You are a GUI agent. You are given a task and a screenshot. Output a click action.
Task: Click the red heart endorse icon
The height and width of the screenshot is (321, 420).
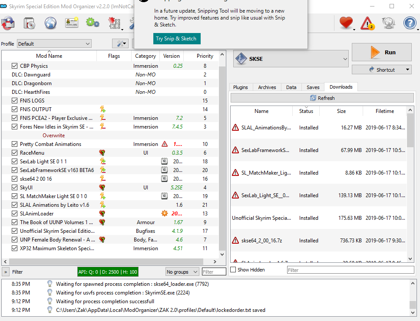[346, 23]
